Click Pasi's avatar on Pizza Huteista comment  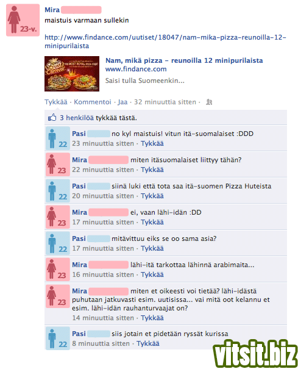click(58, 191)
